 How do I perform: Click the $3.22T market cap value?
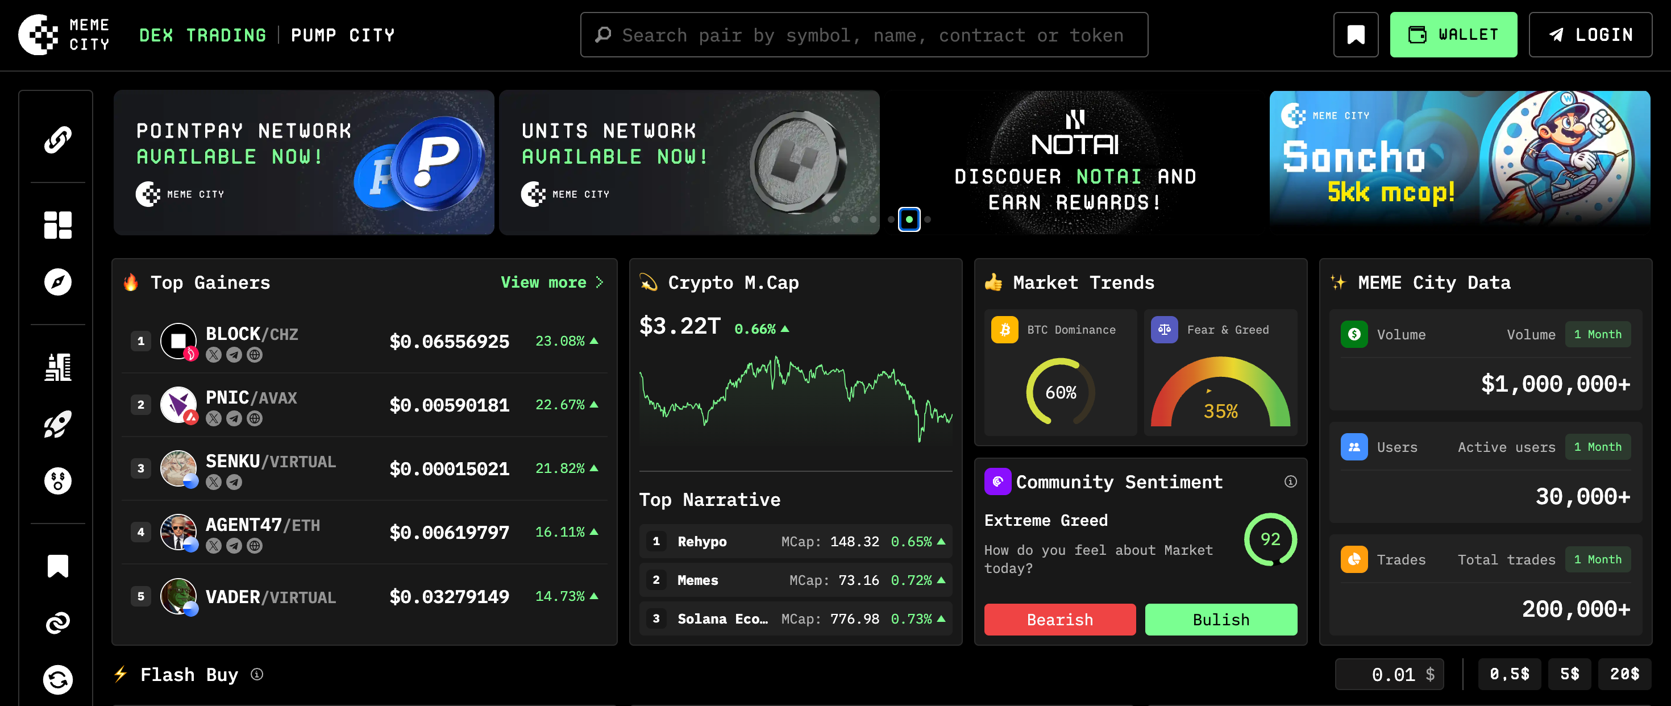[x=679, y=326]
